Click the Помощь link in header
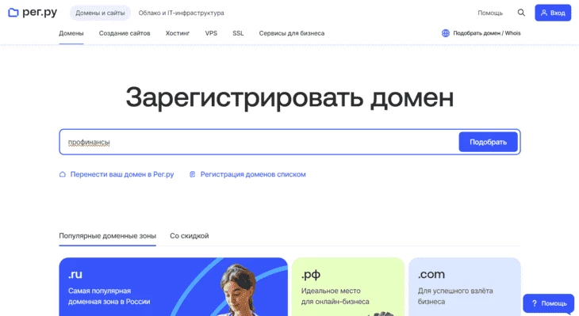Screen dimensions: 579x316 coord(490,13)
